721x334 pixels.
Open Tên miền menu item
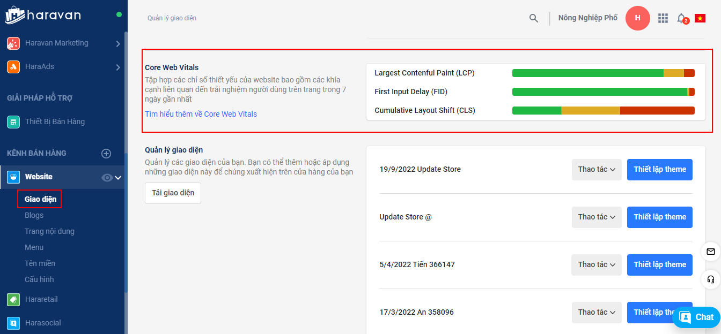[40, 263]
